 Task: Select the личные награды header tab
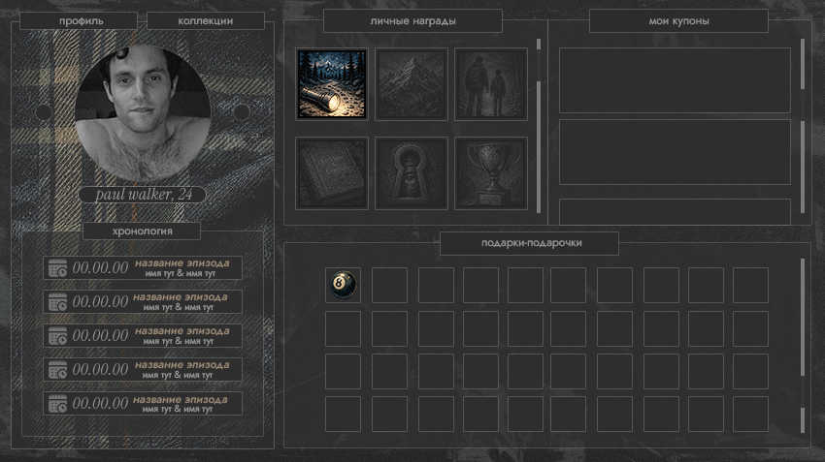412,21
